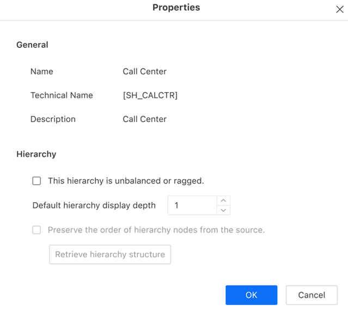This screenshot has height=310, width=348.
Task: Confirm the properties with the OK button
Action: (251, 295)
